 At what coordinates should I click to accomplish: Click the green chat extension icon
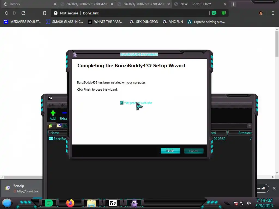[x=214, y=13]
